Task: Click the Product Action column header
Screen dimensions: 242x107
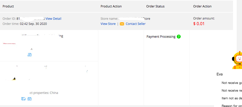Action: pyautogui.click(x=111, y=6)
